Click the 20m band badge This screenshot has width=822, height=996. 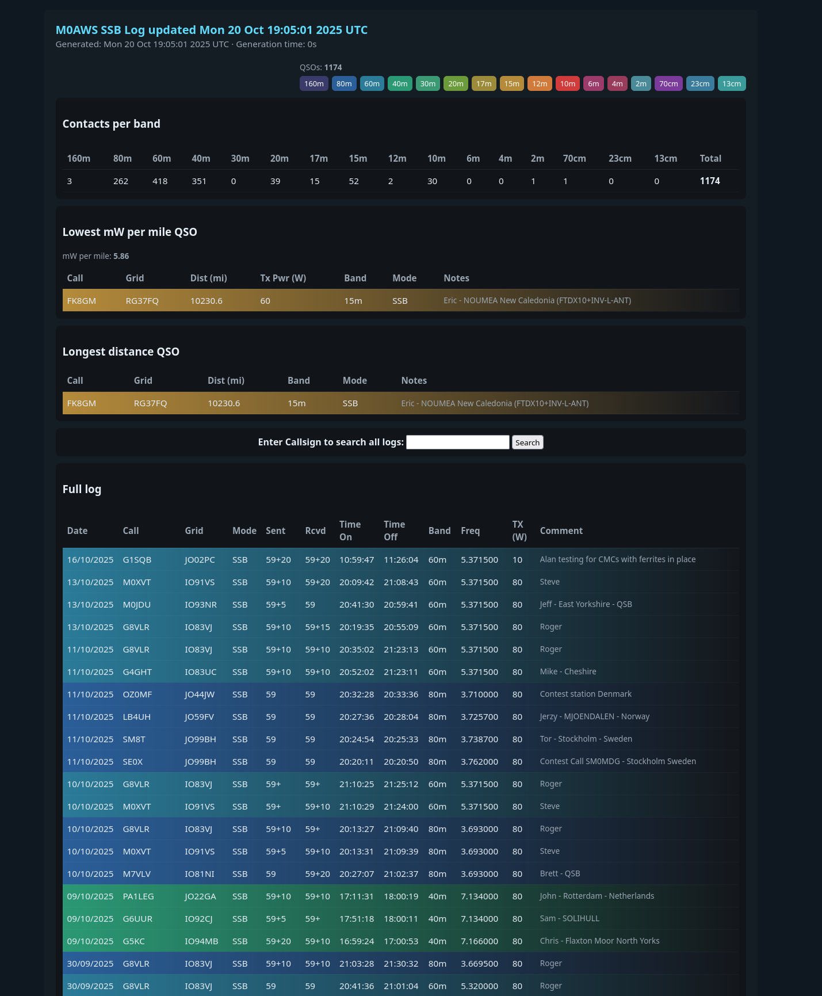456,83
